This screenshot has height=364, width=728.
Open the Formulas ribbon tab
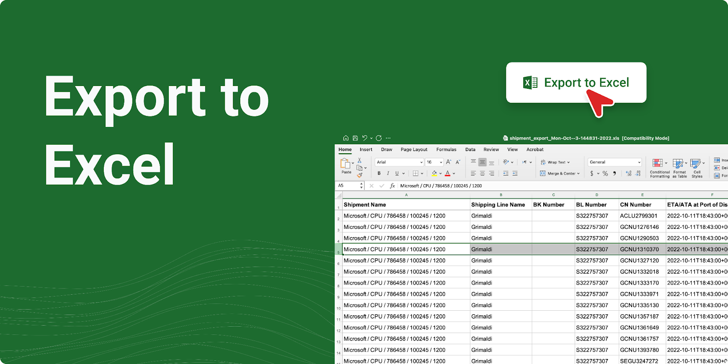[x=446, y=150]
